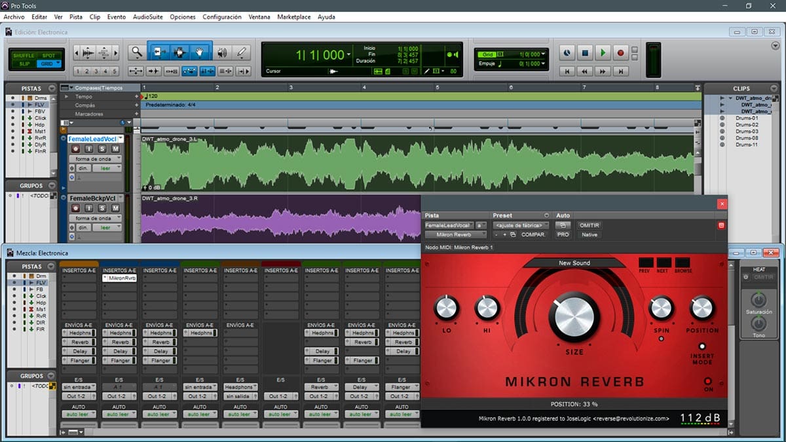Open the Configuración menu
786x442 pixels.
222,17
